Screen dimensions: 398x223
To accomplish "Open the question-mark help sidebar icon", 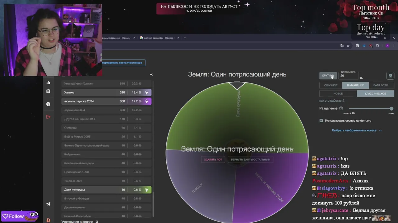I will 48,104.
